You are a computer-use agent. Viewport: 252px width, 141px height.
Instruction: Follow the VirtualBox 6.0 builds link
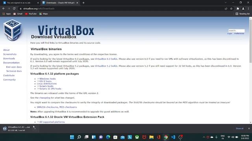(x=106, y=59)
